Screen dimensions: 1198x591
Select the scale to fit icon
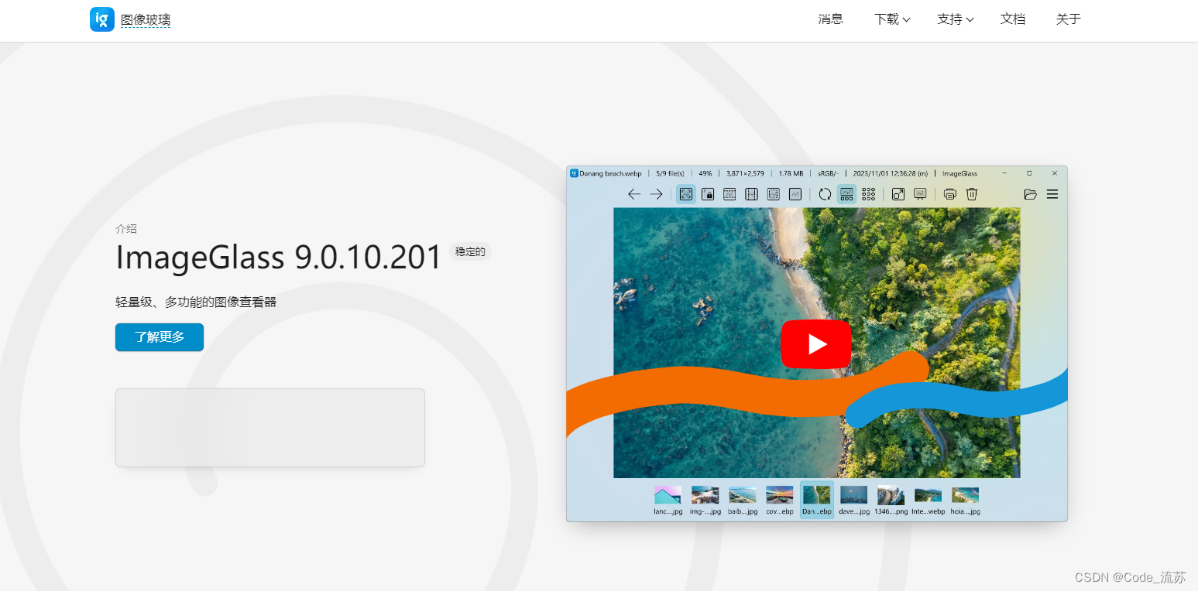click(773, 194)
